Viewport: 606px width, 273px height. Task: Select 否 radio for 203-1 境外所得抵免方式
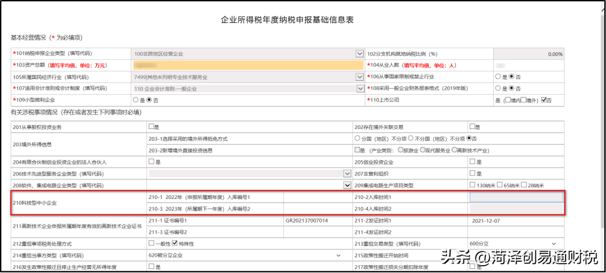pos(469,138)
